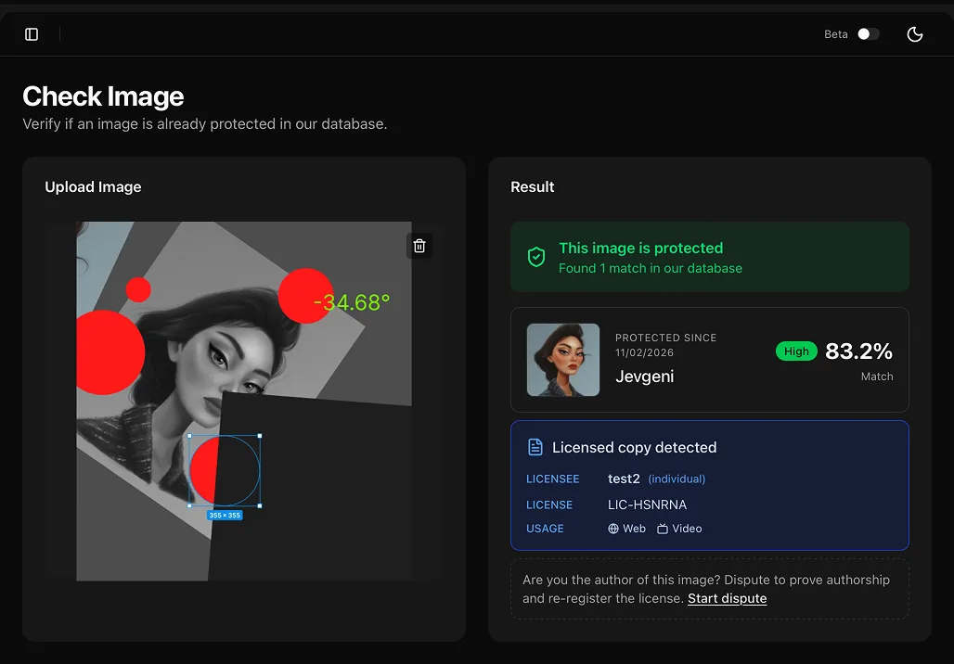Follow the Start dispute link

click(x=727, y=598)
